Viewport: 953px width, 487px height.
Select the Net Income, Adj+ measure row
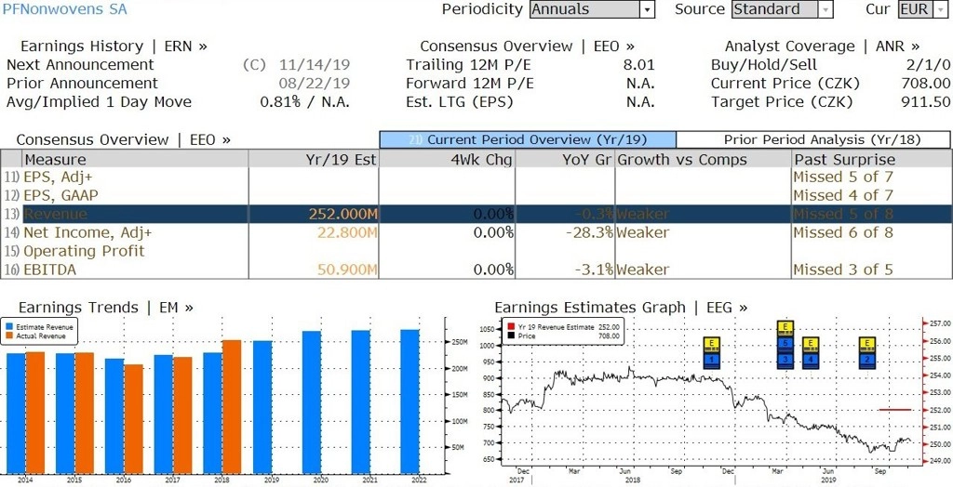[x=476, y=232]
